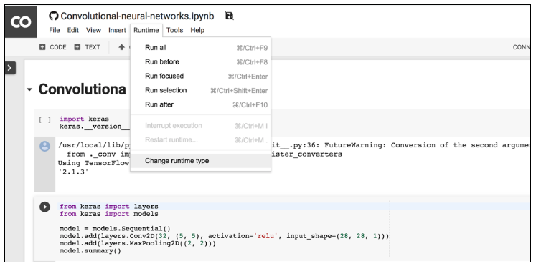The width and height of the screenshot is (536, 266).
Task: Open the Edit menu
Action: pos(72,30)
